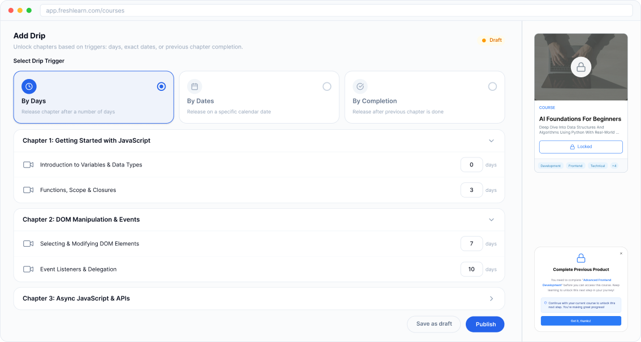Click video icon beside Functions, Scope & Closures
641x342 pixels.
(x=28, y=190)
